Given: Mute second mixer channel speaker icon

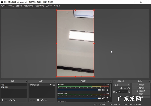Looking at the screenshot, I should 103,98.
